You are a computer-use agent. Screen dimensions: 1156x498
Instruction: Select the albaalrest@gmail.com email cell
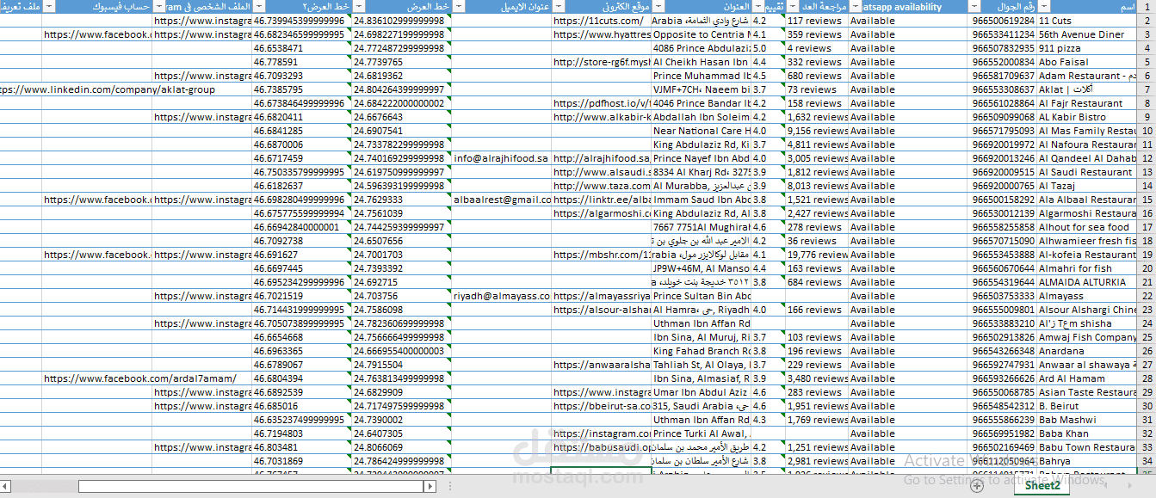click(x=502, y=199)
